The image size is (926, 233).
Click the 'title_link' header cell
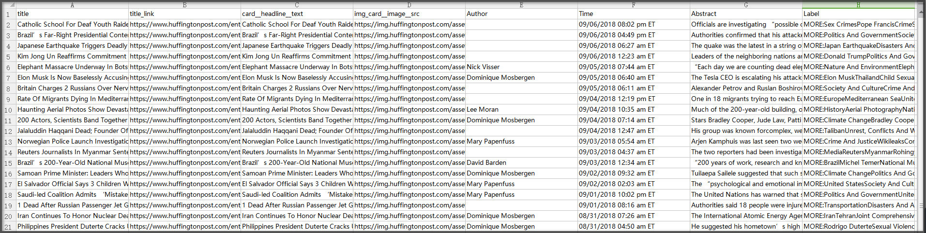[x=184, y=14]
